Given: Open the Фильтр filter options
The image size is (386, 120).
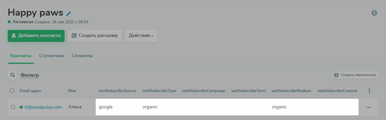Looking at the screenshot, I should point(30,75).
